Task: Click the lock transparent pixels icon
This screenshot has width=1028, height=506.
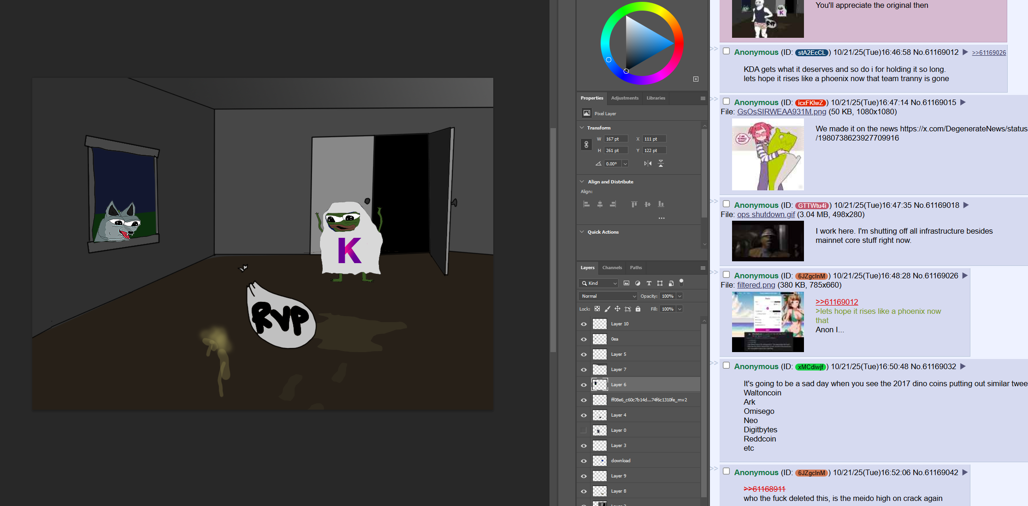Action: point(597,309)
